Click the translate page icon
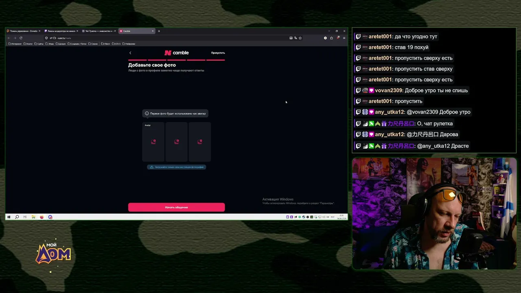The height and width of the screenshot is (293, 521). 296,38
